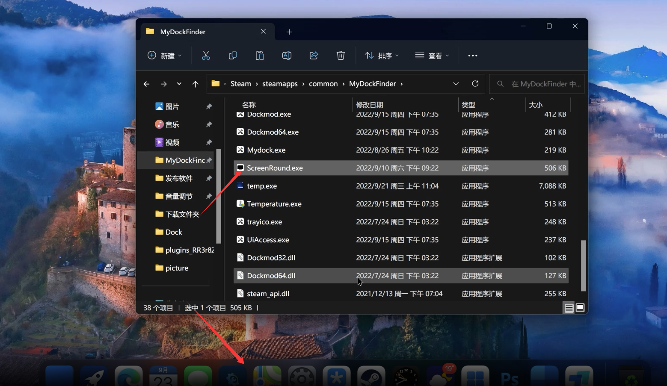Click the navigation pane scrollbar
This screenshot has width=667, height=386.
click(219, 196)
